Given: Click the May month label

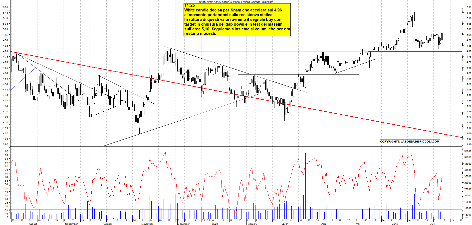Looking at the screenshot, I should (358, 224).
